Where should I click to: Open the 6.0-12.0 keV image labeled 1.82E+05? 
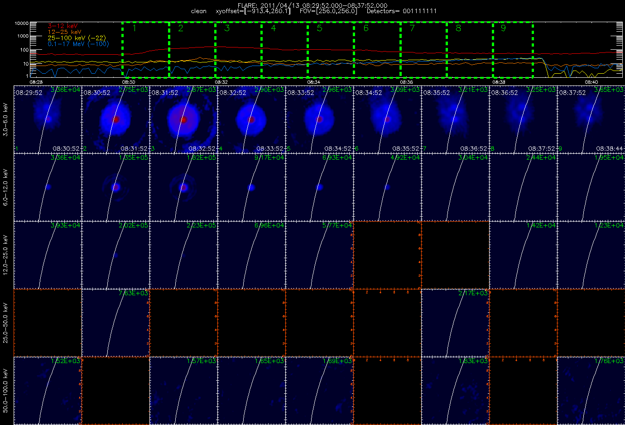[x=183, y=187]
